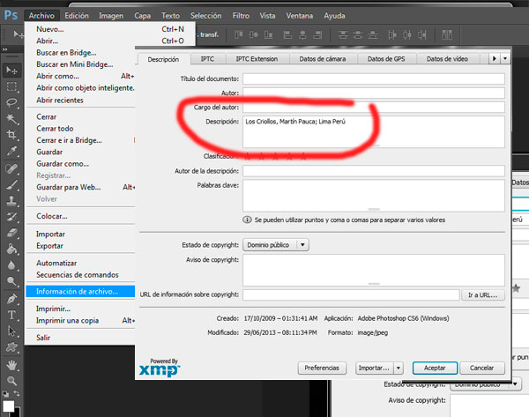Select the Hand tool
Screen dimensions: 529x417
[11, 365]
